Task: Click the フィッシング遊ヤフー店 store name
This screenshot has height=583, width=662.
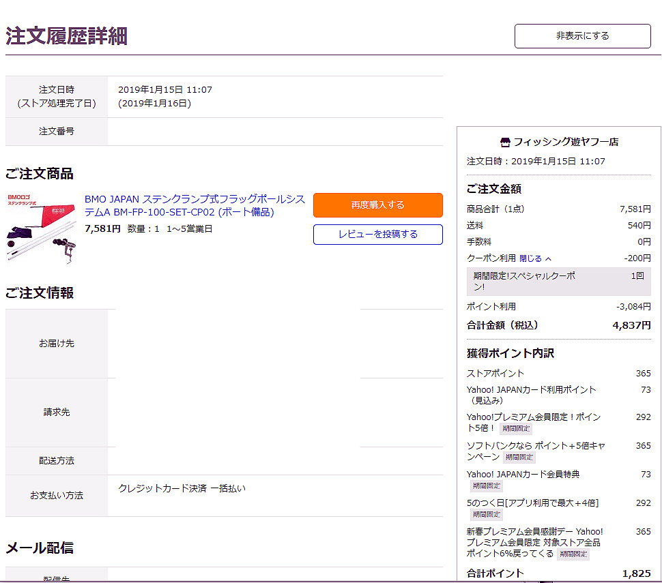Action: (x=566, y=142)
